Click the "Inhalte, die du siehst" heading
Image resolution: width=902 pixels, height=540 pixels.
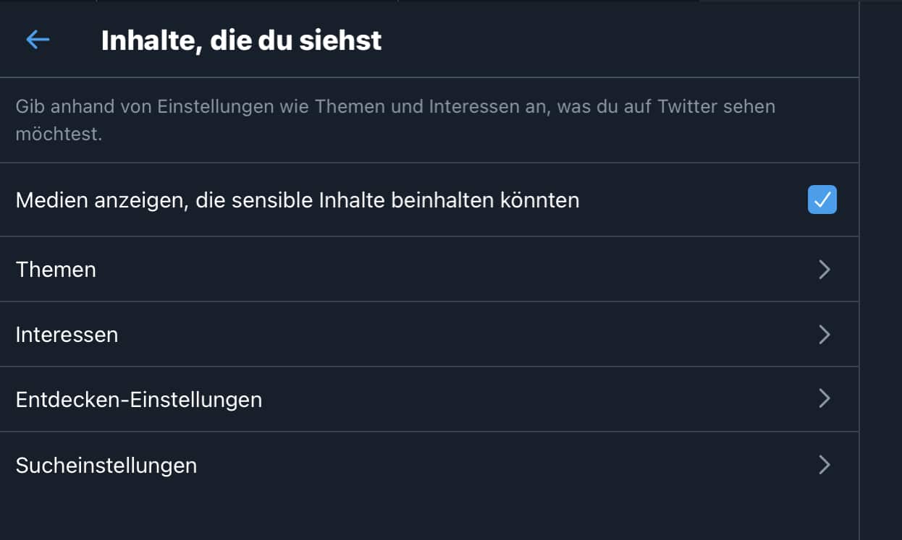point(241,40)
